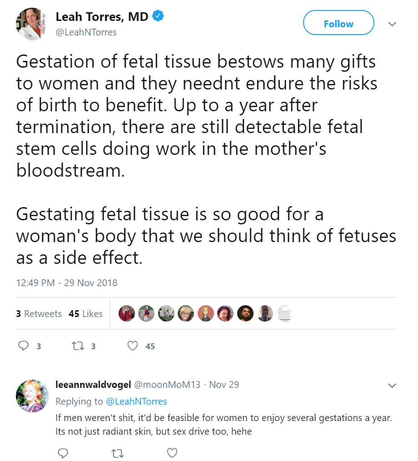Click the first liker avatar in the likes row
418x461 pixels.
126,313
